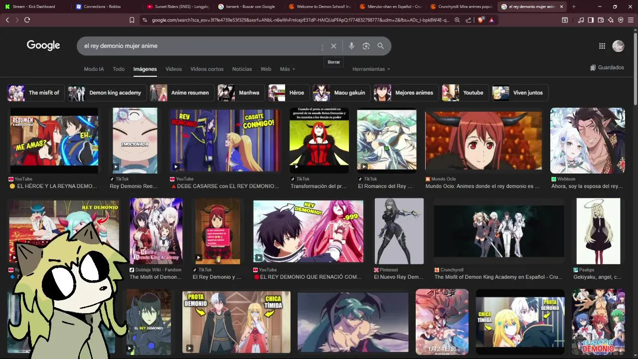Open Guardados saved items
This screenshot has height=359, width=638.
607,67
